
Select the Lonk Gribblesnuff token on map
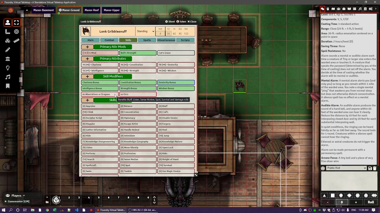tap(240, 85)
